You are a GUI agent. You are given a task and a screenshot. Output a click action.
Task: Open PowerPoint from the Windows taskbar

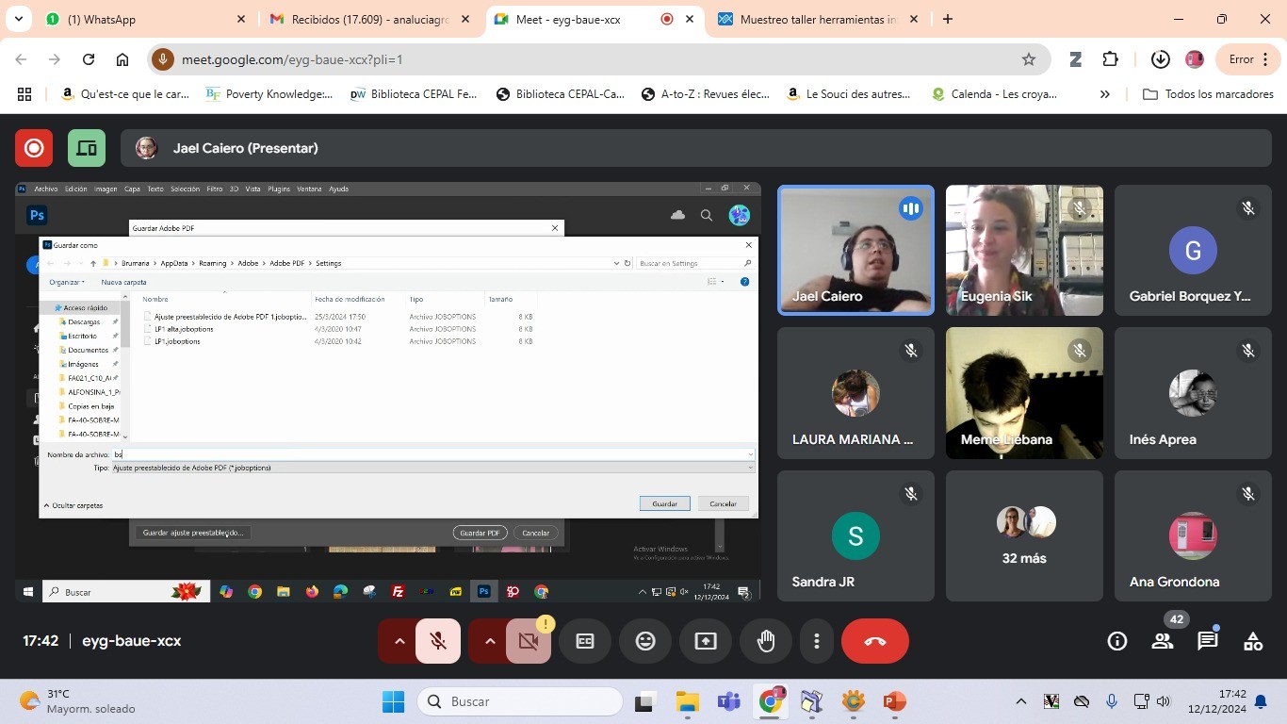pos(894,701)
